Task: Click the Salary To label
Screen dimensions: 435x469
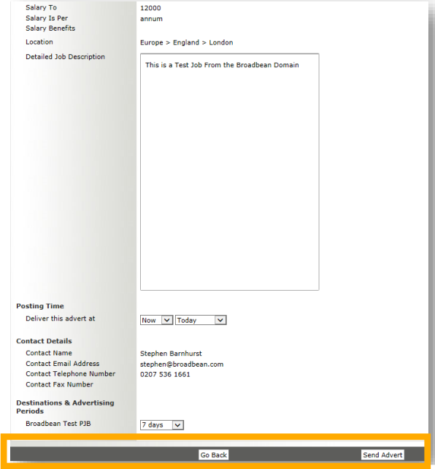Action: 41,7
